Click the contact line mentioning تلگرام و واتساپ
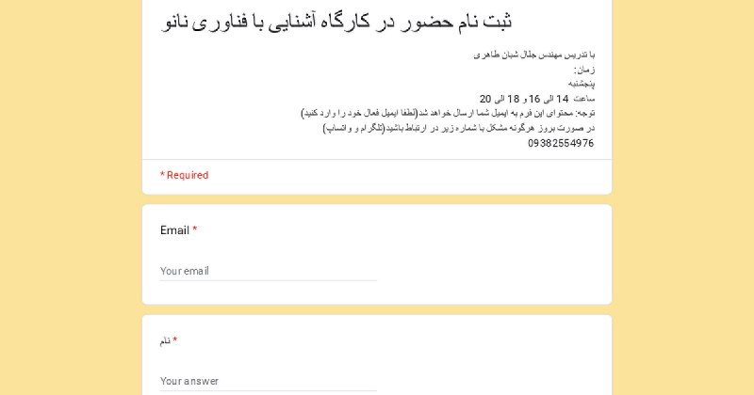The height and width of the screenshot is (395, 754). coord(459,128)
